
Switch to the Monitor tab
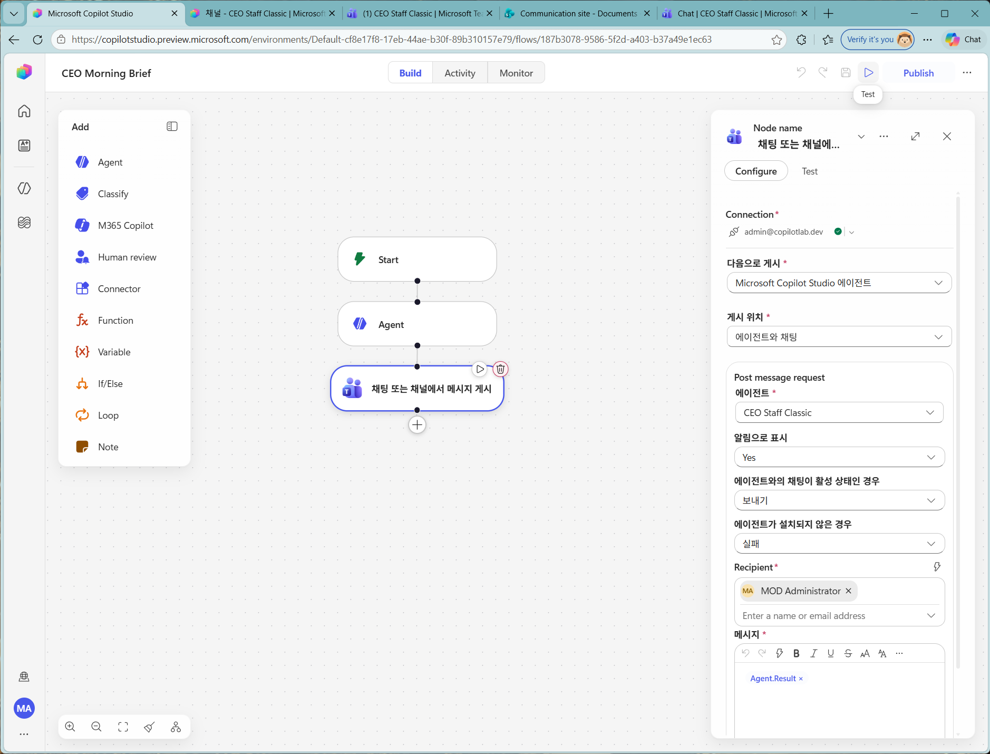tap(516, 73)
